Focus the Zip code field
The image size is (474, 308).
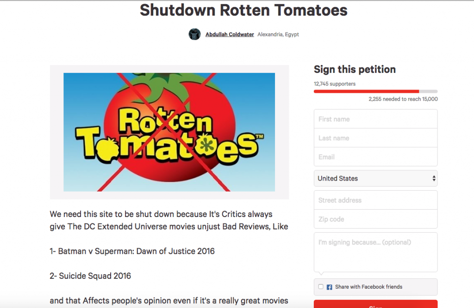pos(375,219)
